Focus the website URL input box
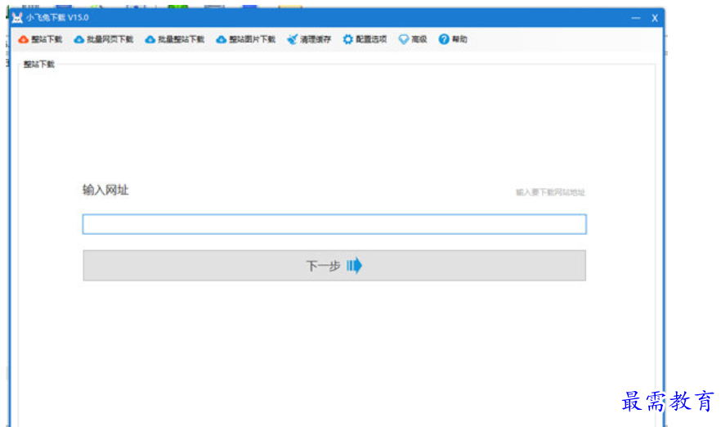721x427 pixels. pyautogui.click(x=334, y=224)
